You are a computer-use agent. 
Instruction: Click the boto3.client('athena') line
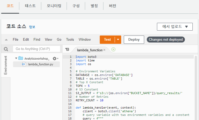coord(109,111)
